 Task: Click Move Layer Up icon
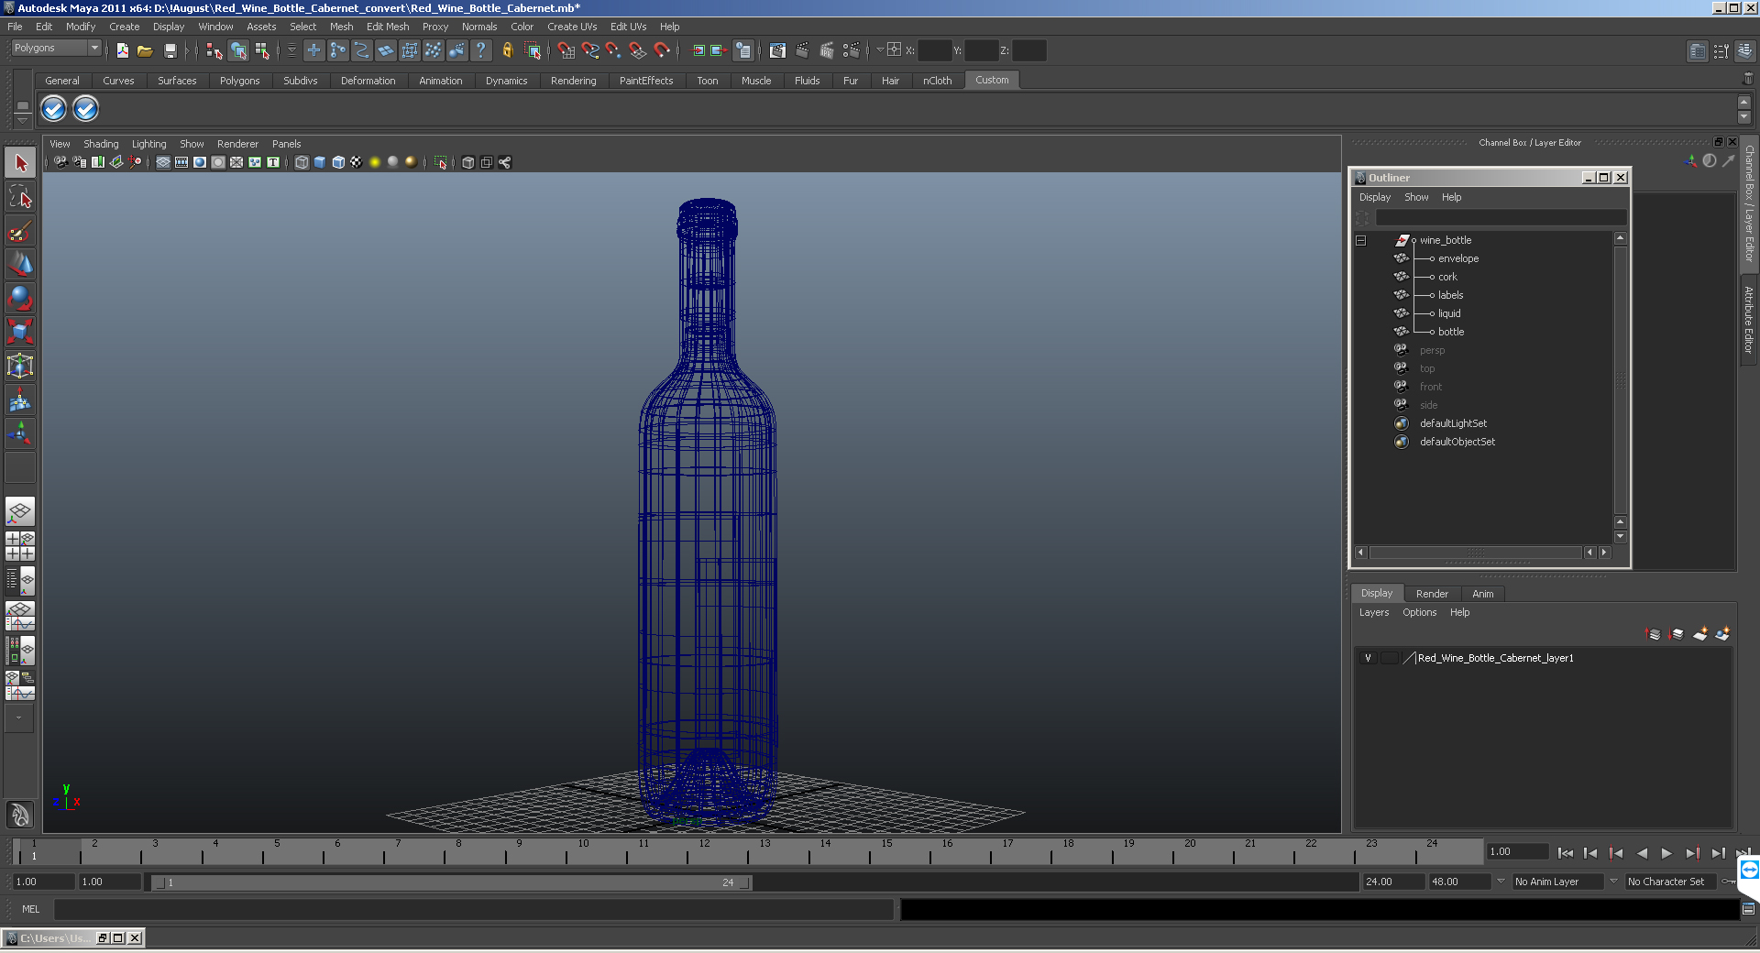[x=1654, y=634]
